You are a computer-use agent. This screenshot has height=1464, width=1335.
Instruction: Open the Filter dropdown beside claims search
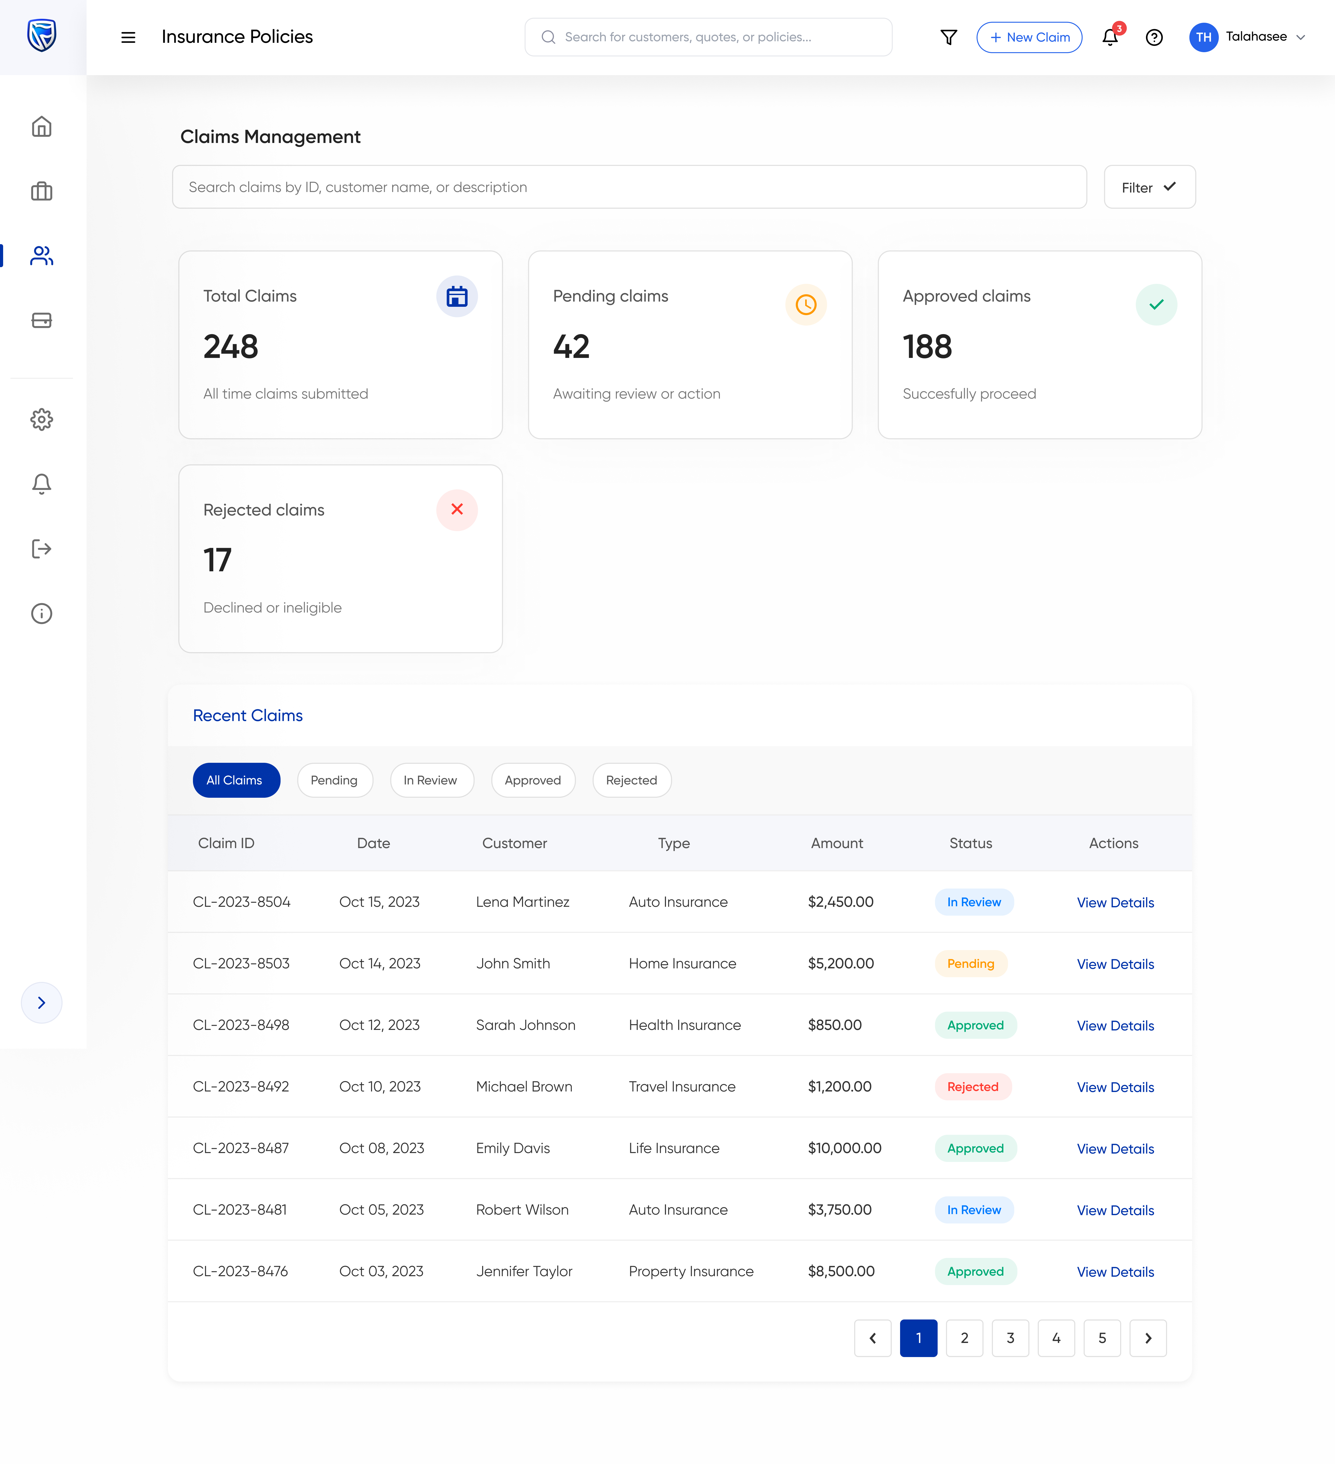(1149, 187)
